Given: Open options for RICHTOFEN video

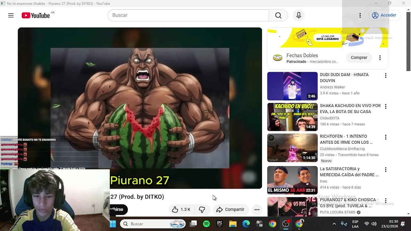Looking at the screenshot, I should tap(386, 137).
